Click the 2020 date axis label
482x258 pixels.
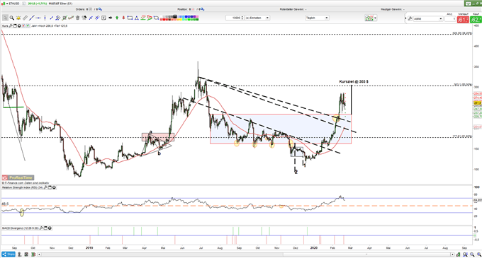tap(313, 247)
